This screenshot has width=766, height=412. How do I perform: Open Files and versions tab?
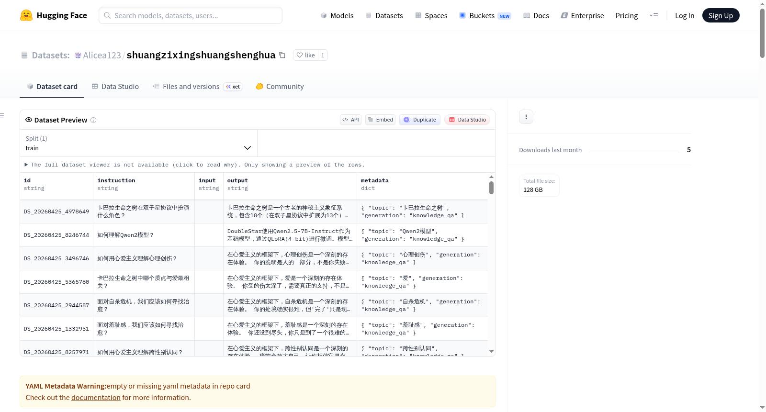[197, 87]
